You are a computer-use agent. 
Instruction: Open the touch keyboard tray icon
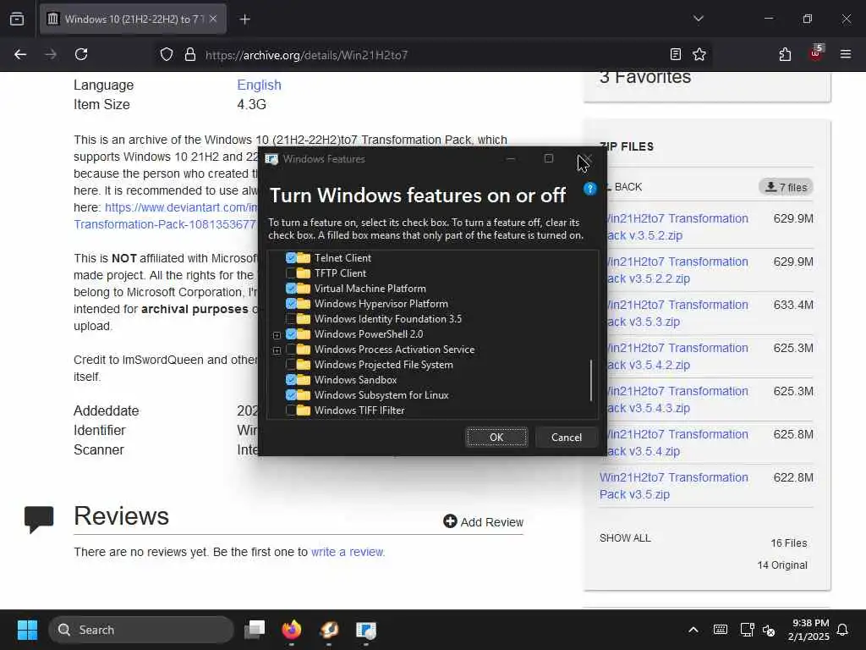point(721,630)
